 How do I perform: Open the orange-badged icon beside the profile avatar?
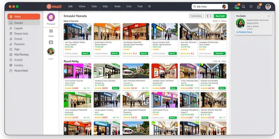click(x=259, y=7)
